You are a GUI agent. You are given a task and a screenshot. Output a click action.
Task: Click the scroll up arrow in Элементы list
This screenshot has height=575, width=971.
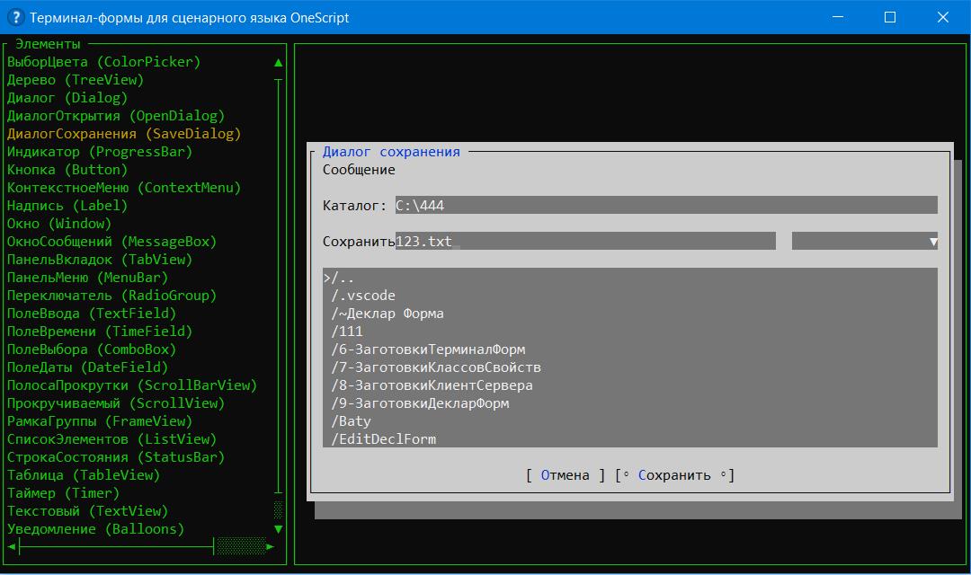pyautogui.click(x=278, y=63)
